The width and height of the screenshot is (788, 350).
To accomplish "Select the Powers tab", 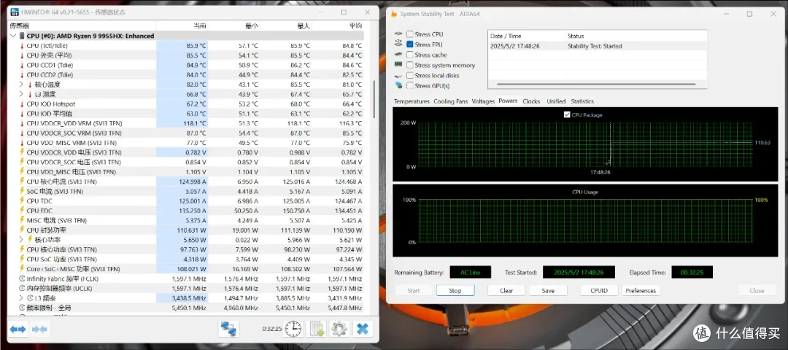I will click(508, 101).
